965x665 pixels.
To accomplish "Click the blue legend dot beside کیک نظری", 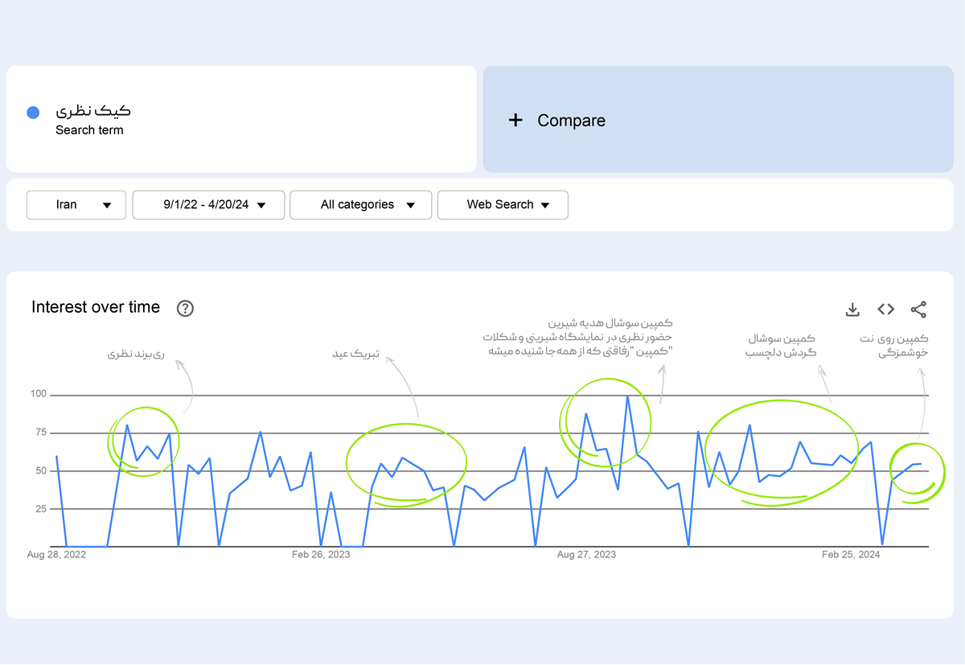I will (32, 112).
